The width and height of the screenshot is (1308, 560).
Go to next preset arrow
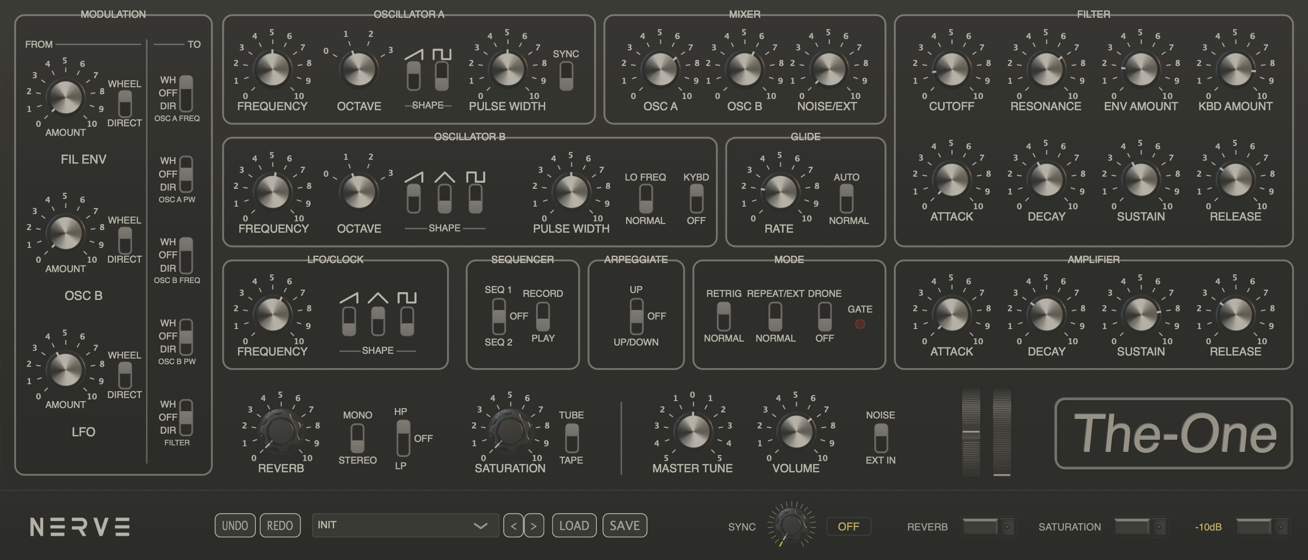[533, 526]
